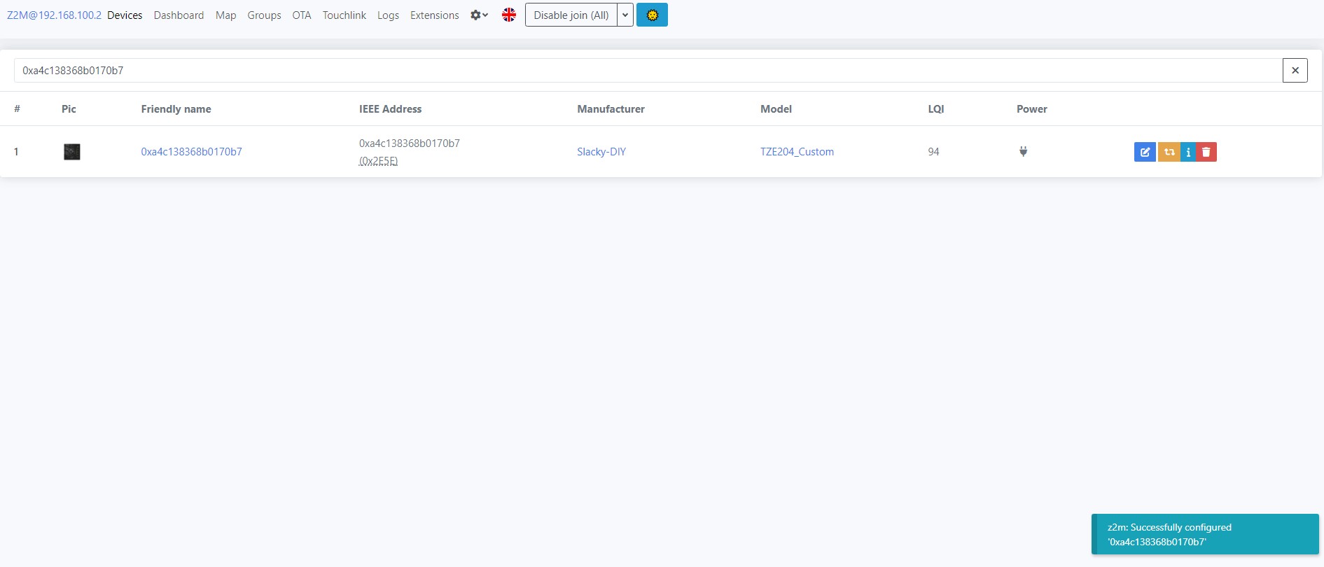Rename device using the blue edit icon

(1145, 152)
